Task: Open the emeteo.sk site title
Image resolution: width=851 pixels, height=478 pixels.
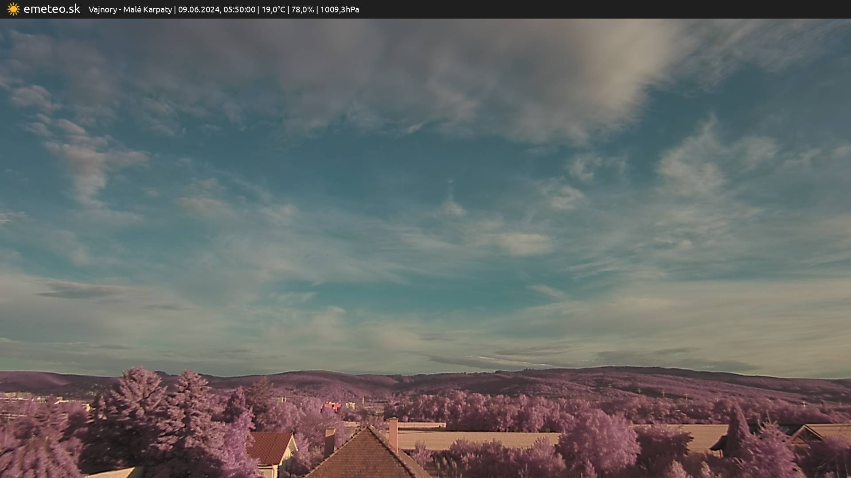Action: [x=51, y=9]
